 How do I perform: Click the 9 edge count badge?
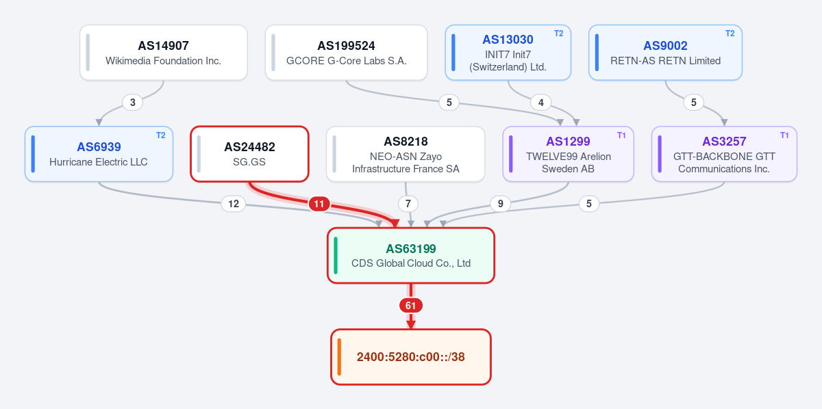click(500, 204)
